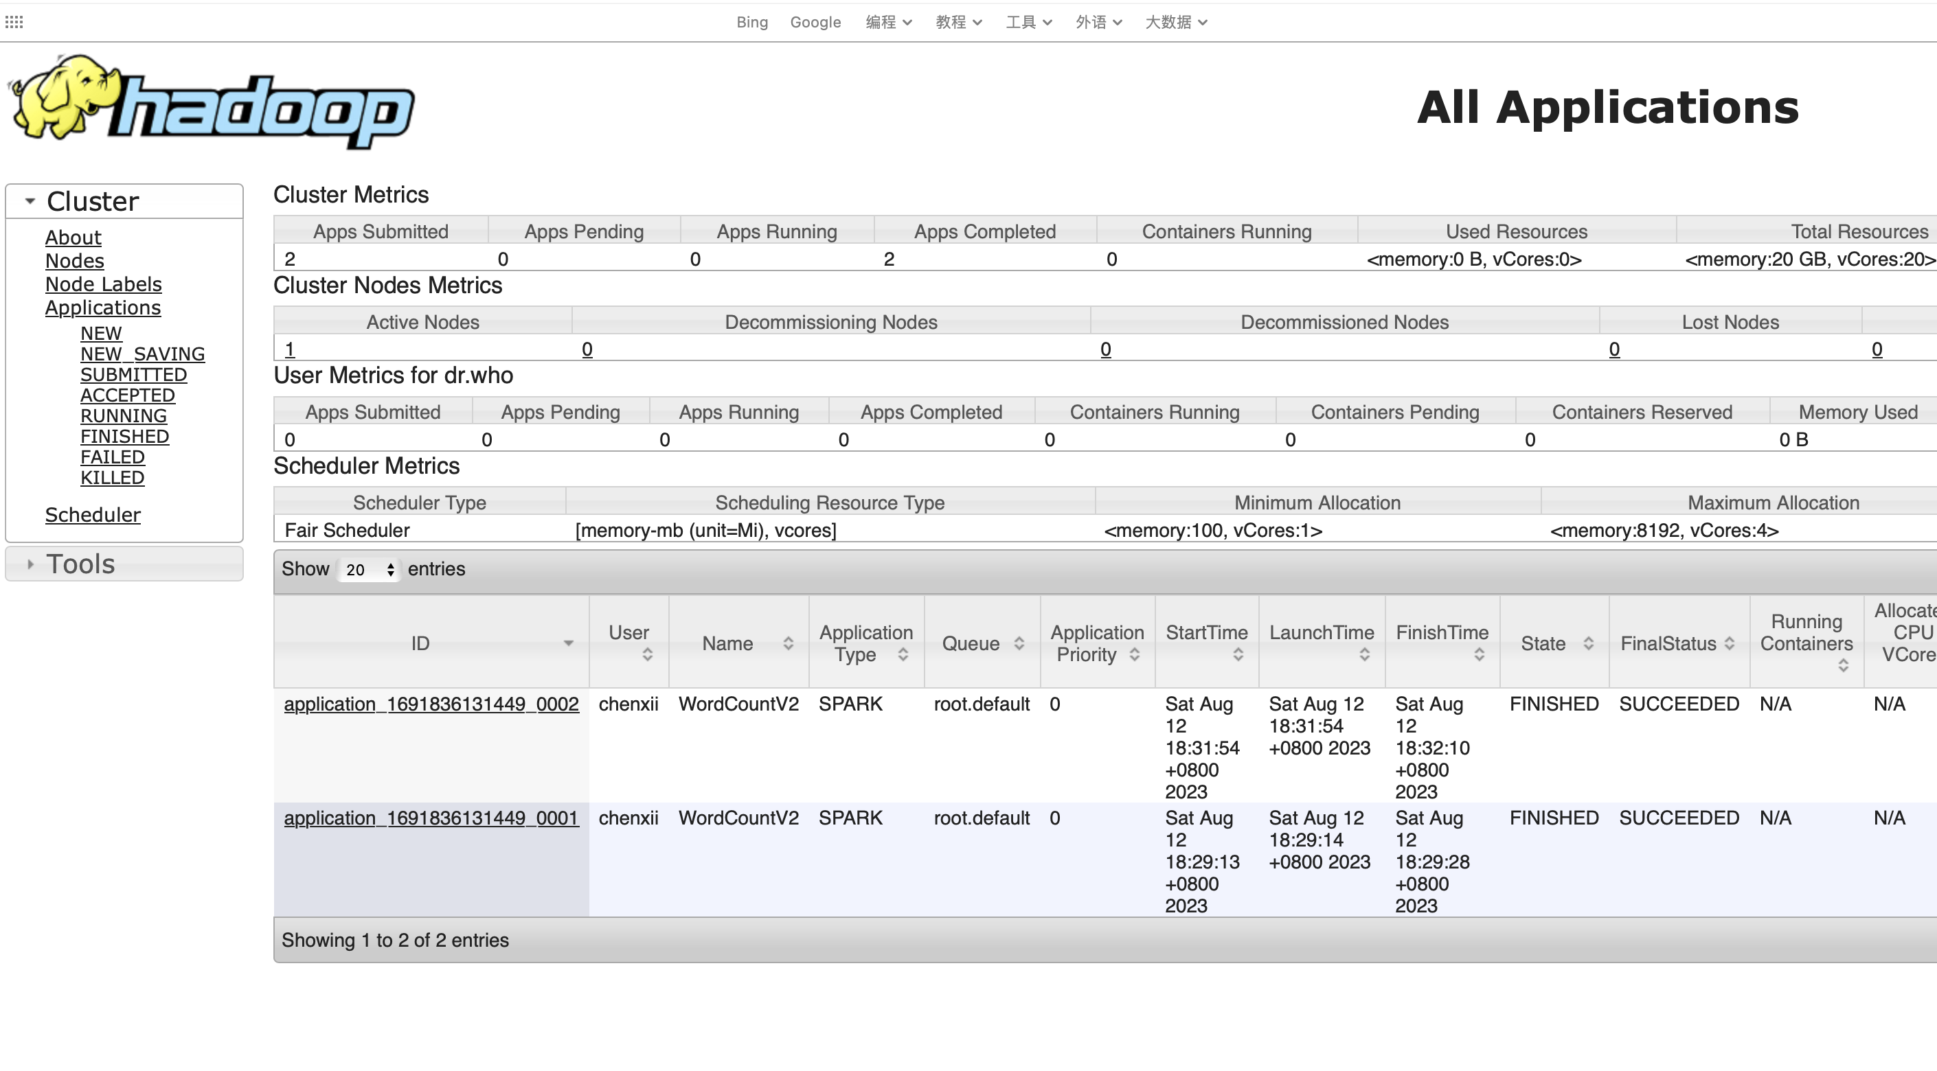Sort table by FinalStatus column
The height and width of the screenshot is (1071, 1937).
coord(1730,643)
